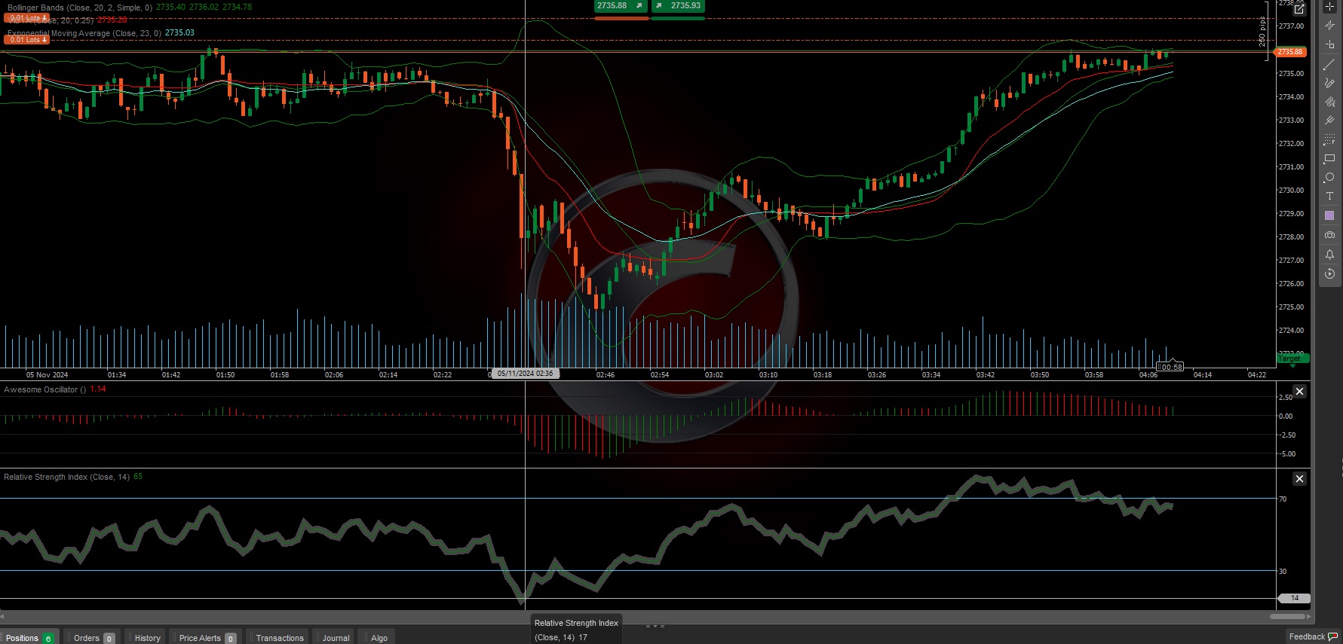Image resolution: width=1343 pixels, height=644 pixels.
Task: Click the 05 Nov 2024 date label
Action: (47, 374)
